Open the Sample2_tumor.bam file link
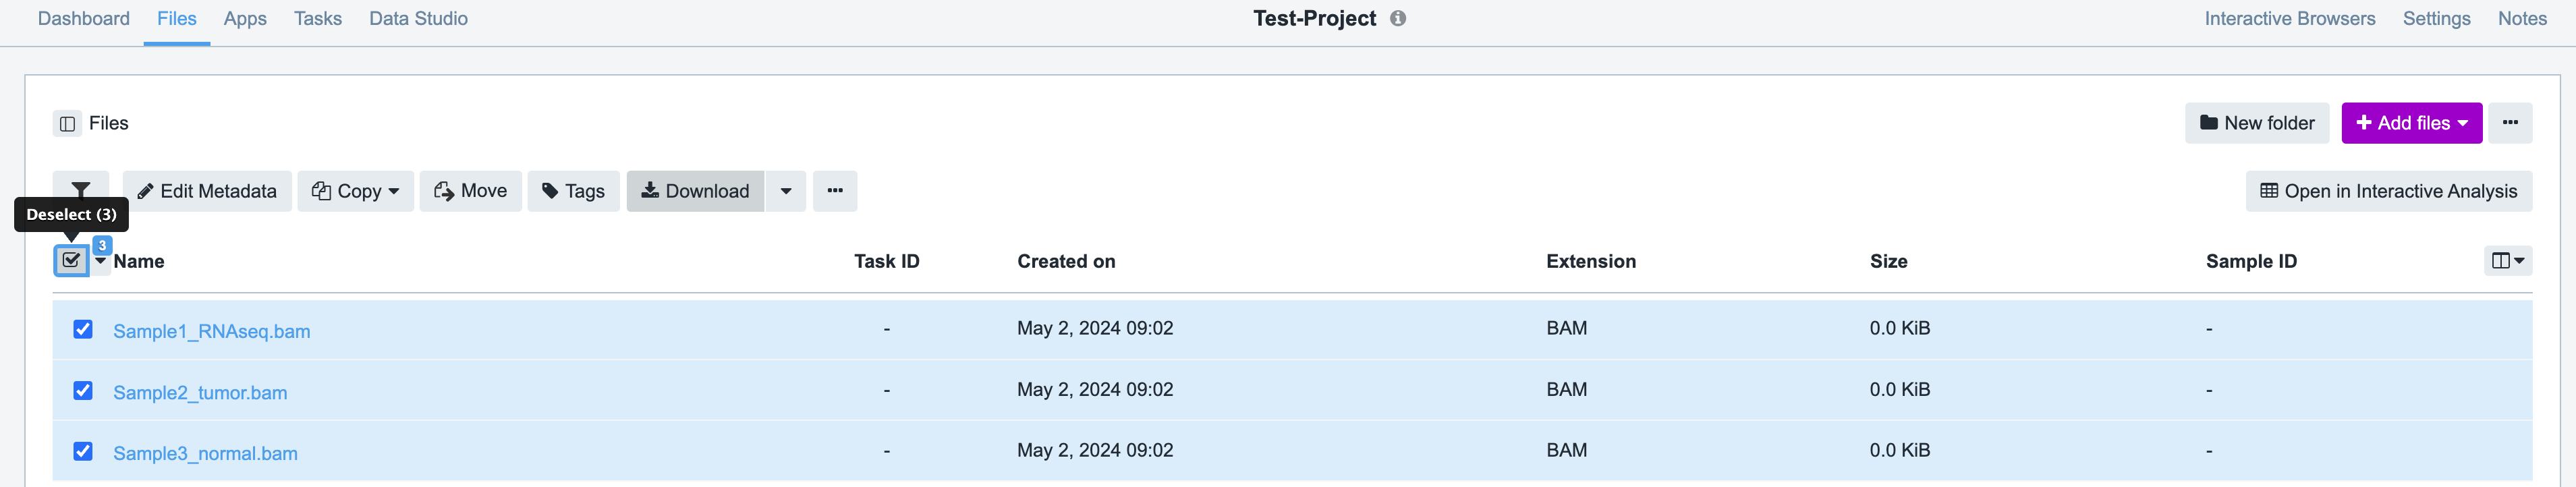Screen dimensions: 2576x487 pyautogui.click(x=200, y=393)
